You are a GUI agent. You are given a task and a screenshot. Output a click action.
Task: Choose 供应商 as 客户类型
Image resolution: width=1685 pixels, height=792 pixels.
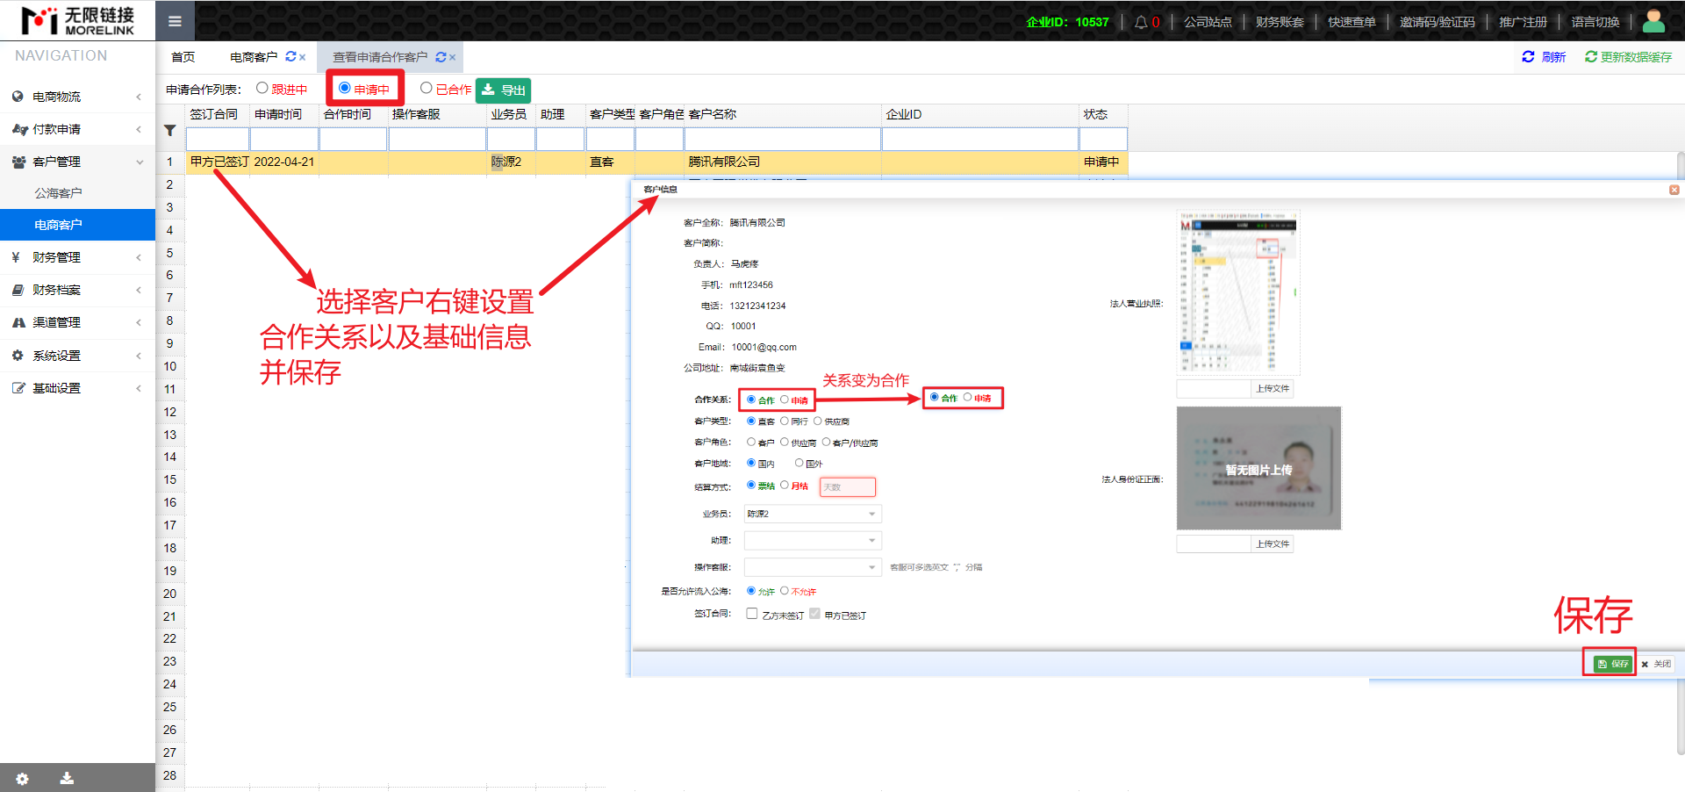click(x=818, y=421)
